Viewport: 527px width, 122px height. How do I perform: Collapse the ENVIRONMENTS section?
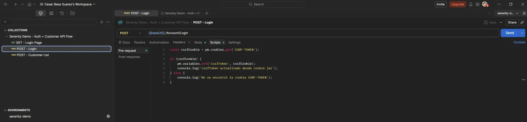(5, 110)
